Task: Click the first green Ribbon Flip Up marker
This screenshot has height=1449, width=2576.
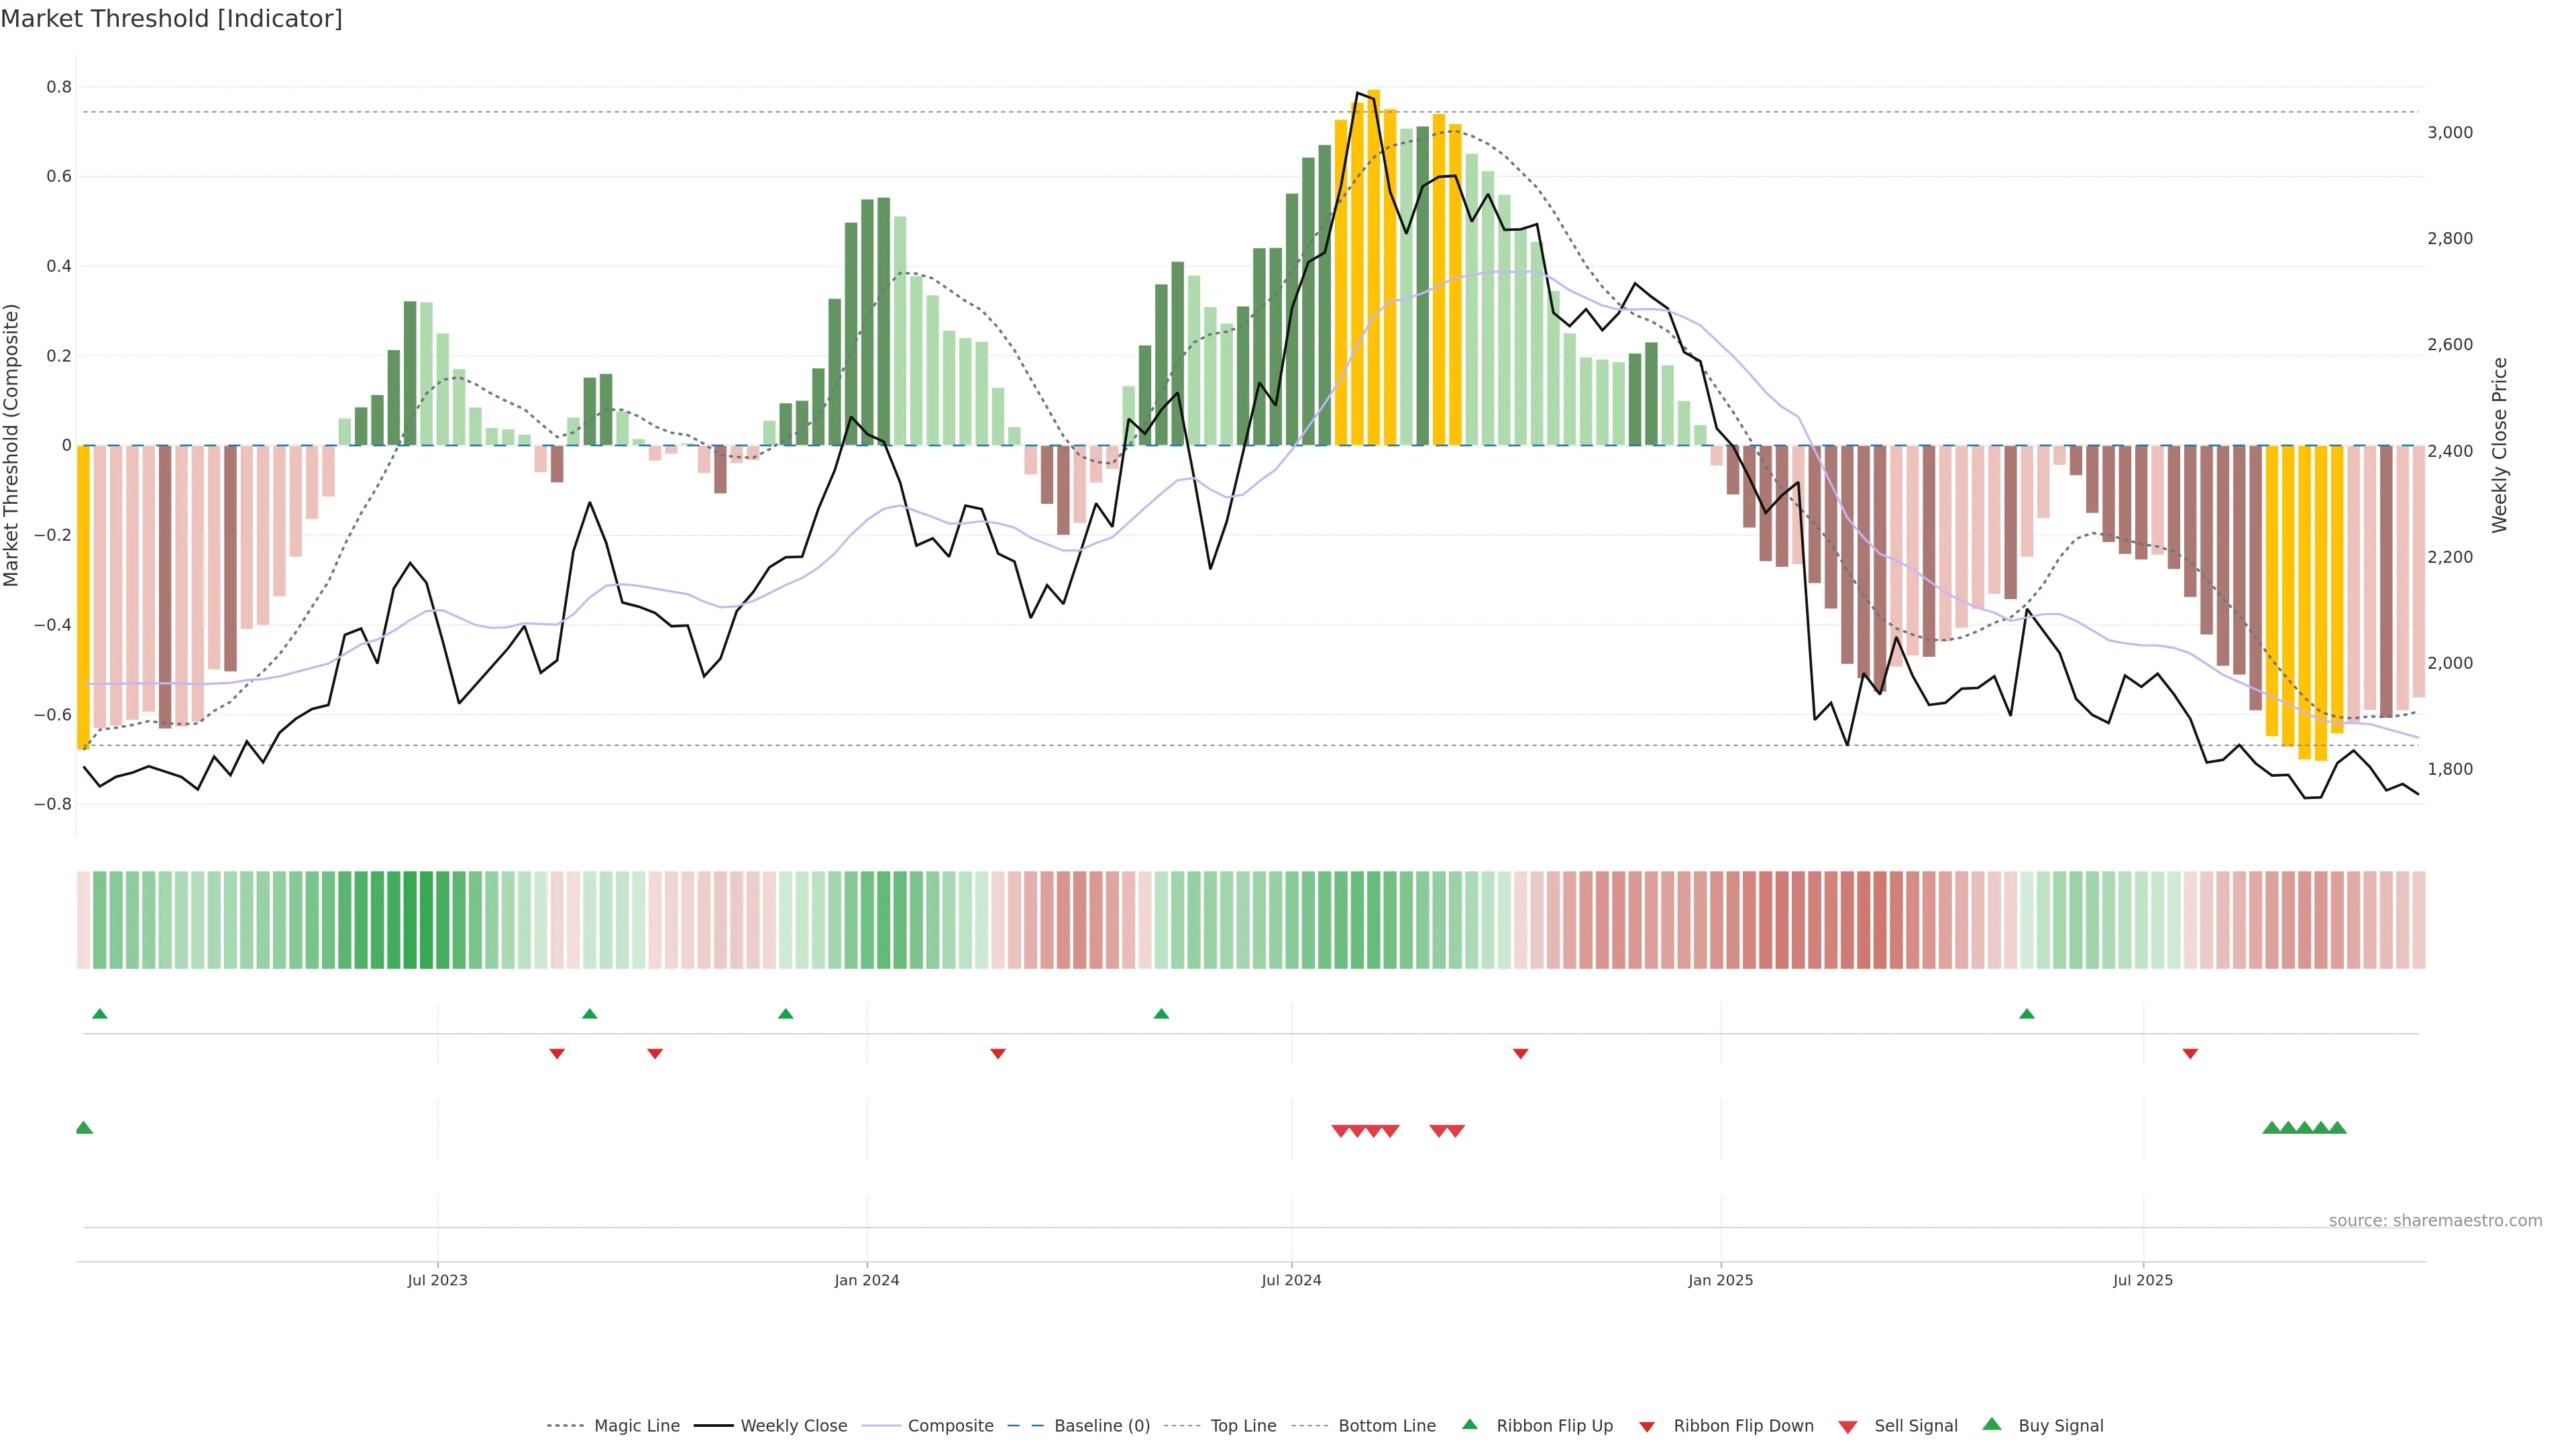Action: [99, 1014]
